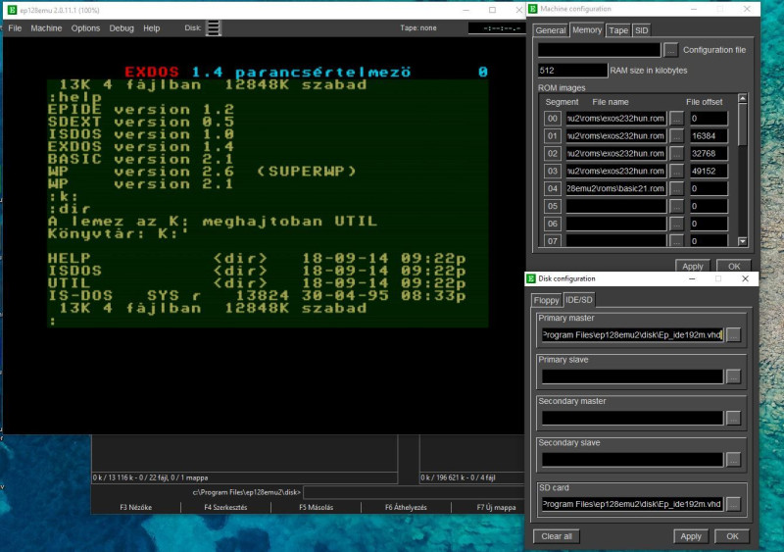The image size is (784, 552).
Task: Edit file offset 32768 field
Action: pyautogui.click(x=709, y=154)
